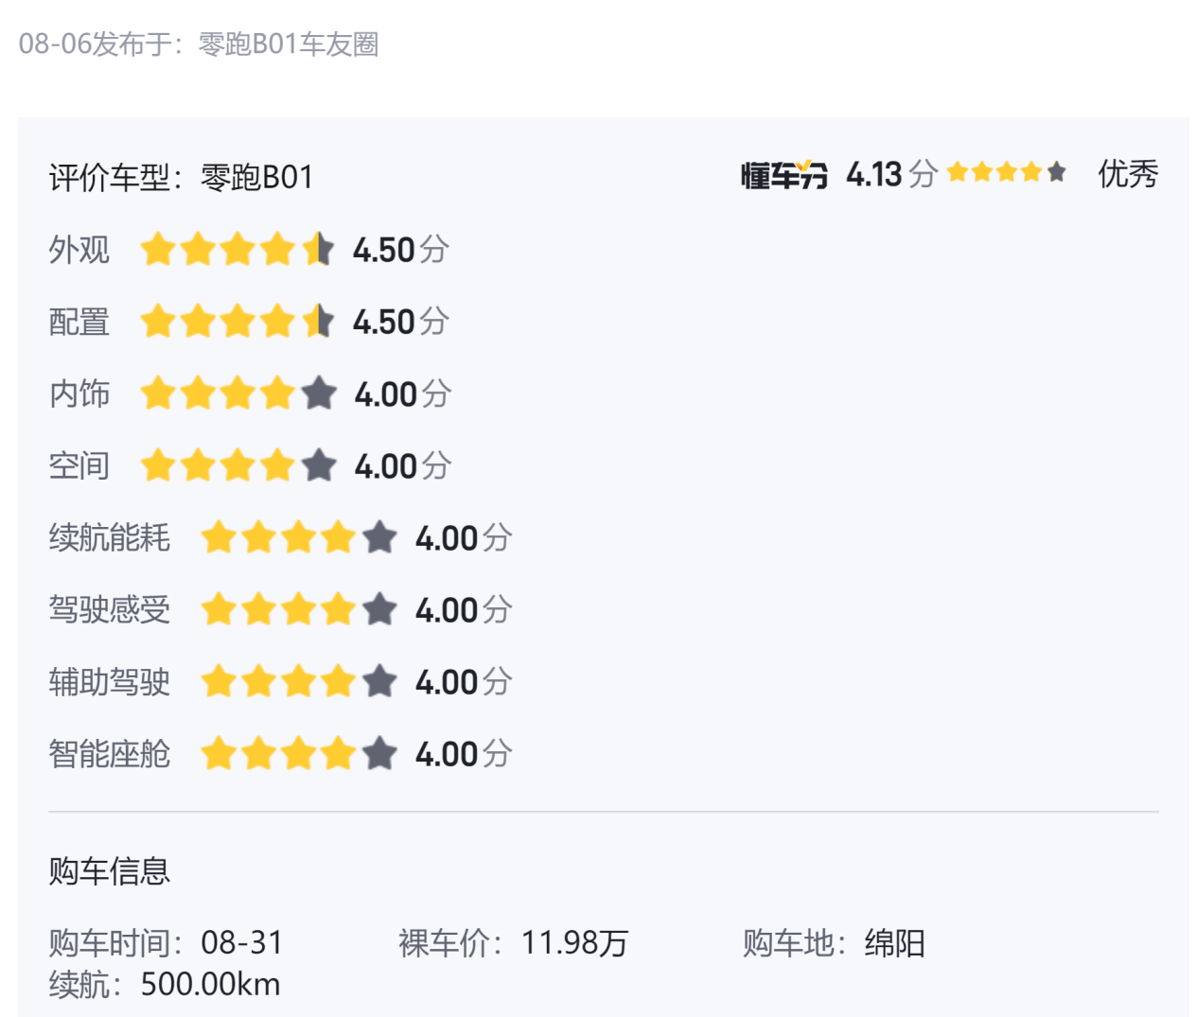
Task: Click the 懂车分 logo icon
Action: tap(783, 175)
